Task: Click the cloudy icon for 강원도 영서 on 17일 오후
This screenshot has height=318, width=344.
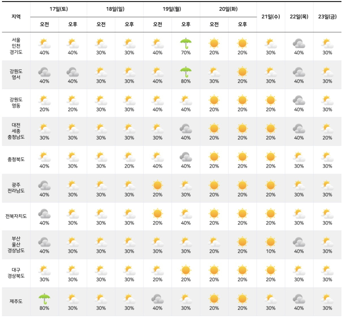Action: (x=73, y=72)
